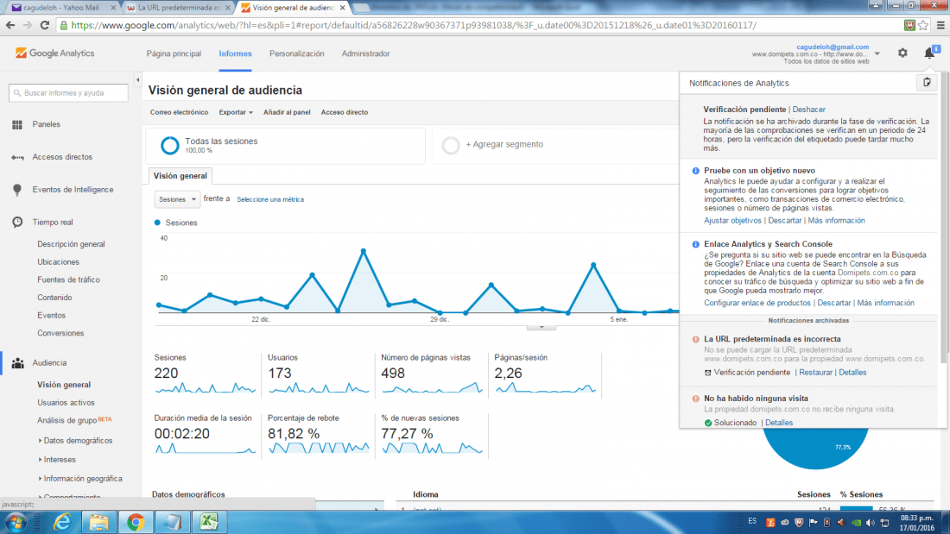Reload the page in Chrome
This screenshot has width=950, height=534.
coord(44,25)
